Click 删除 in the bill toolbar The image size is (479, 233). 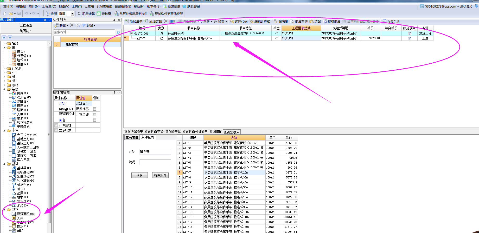coord(170,21)
